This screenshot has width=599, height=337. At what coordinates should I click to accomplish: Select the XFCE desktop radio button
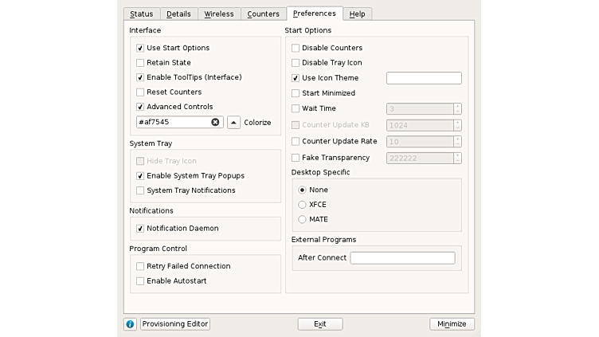[302, 205]
